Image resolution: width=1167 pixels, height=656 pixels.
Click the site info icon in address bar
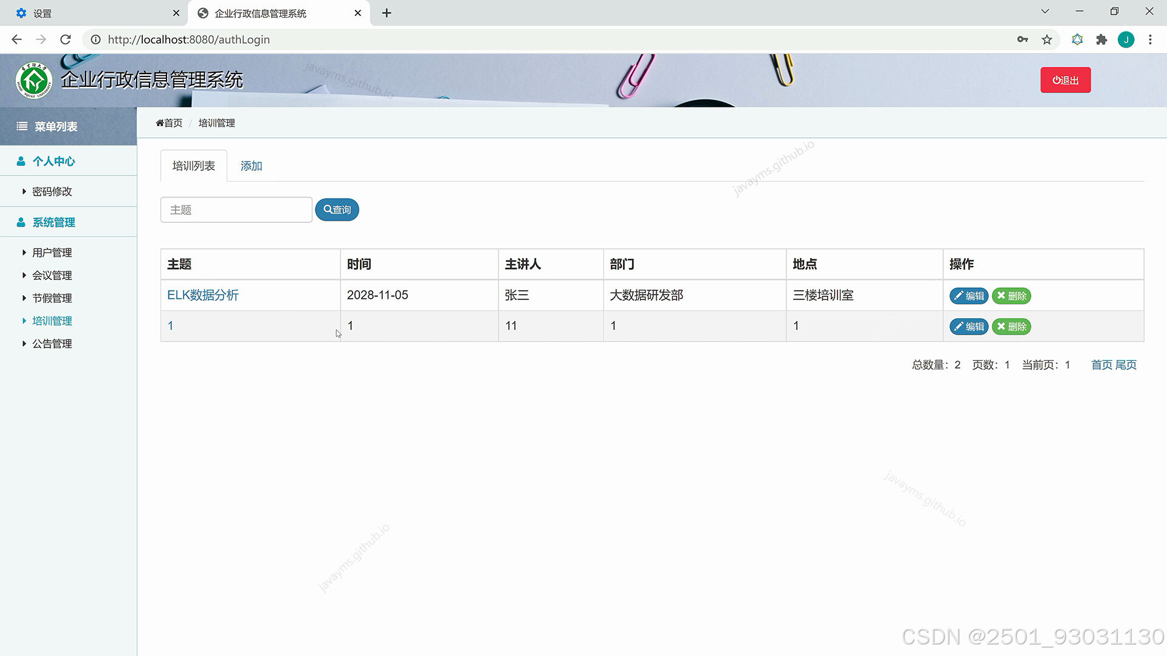pos(95,39)
